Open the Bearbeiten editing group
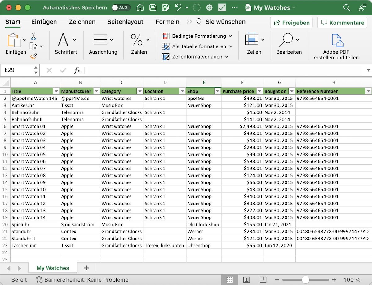Image resolution: width=372 pixels, height=285 pixels. point(289,44)
